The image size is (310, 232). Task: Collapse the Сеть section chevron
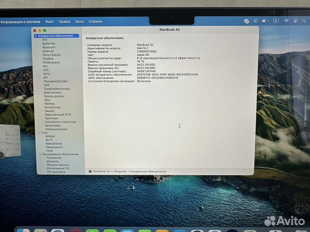coord(39,133)
